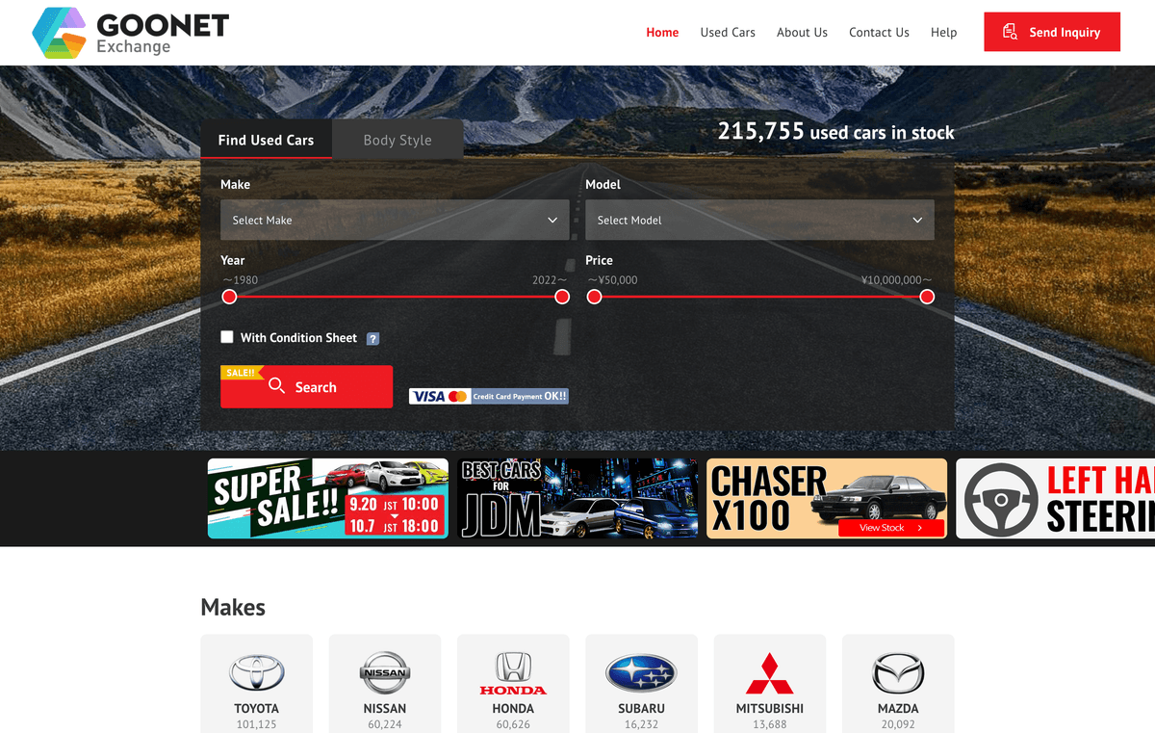Choose the Honda make logo
The height and width of the screenshot is (733, 1155).
513,673
